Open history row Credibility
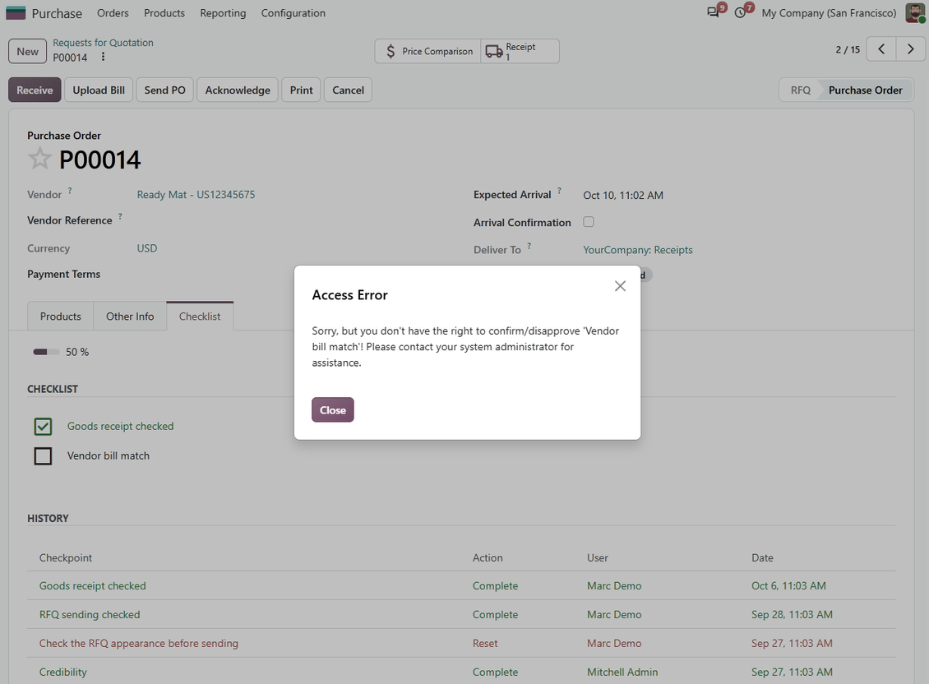 (461, 672)
